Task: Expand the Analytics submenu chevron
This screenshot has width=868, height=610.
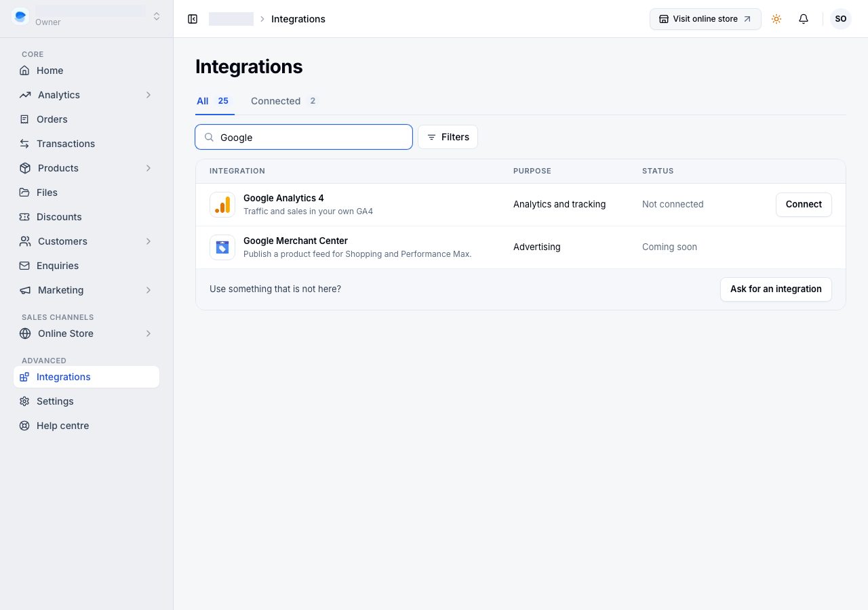Action: [x=149, y=95]
